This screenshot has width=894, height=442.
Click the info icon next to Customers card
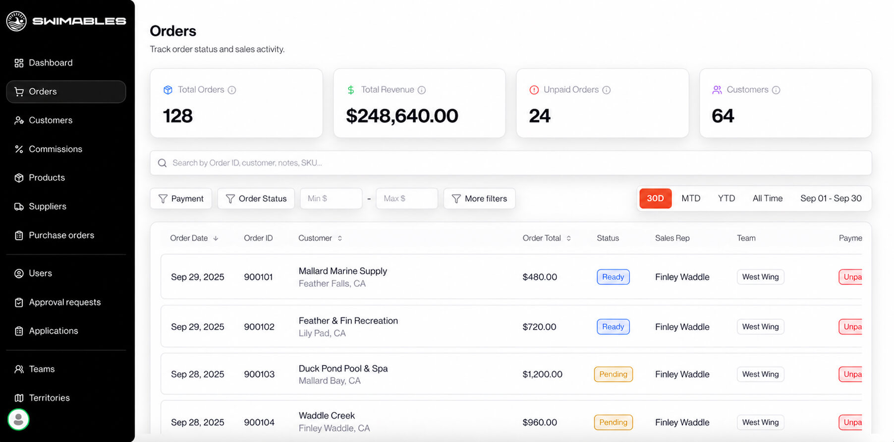pos(776,90)
